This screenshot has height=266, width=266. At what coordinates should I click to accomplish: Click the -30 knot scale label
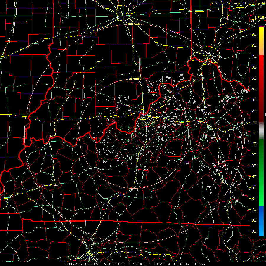tap(253, 166)
